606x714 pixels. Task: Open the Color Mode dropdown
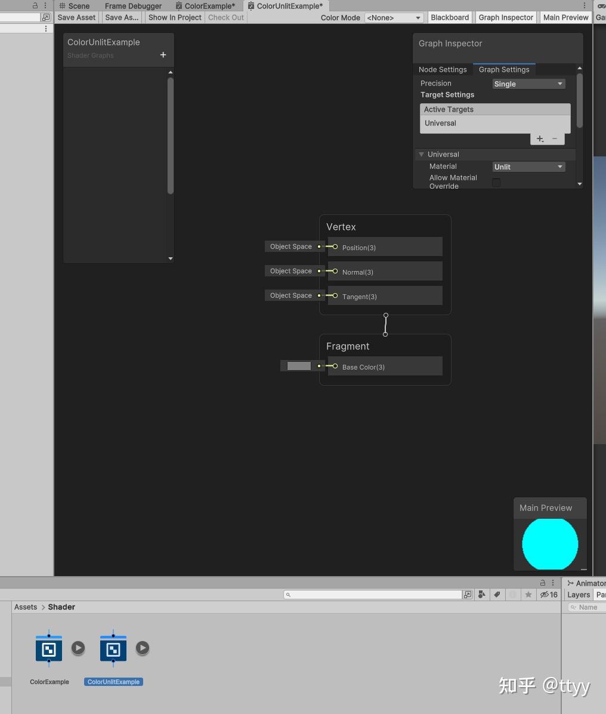pyautogui.click(x=393, y=17)
